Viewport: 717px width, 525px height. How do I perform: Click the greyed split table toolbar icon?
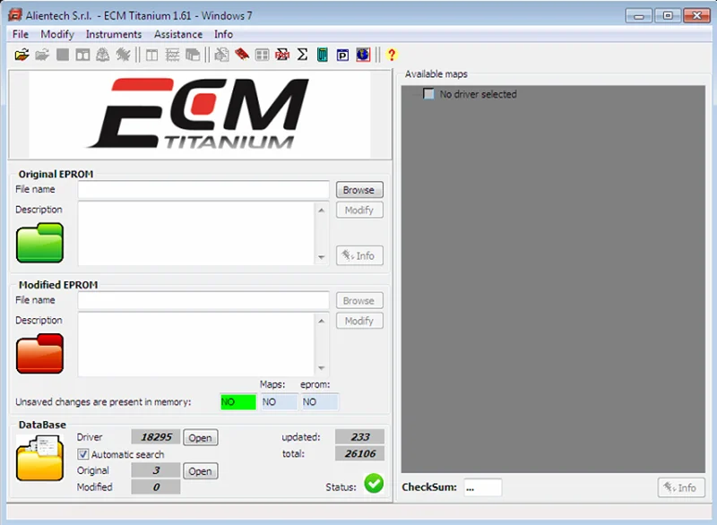click(151, 56)
